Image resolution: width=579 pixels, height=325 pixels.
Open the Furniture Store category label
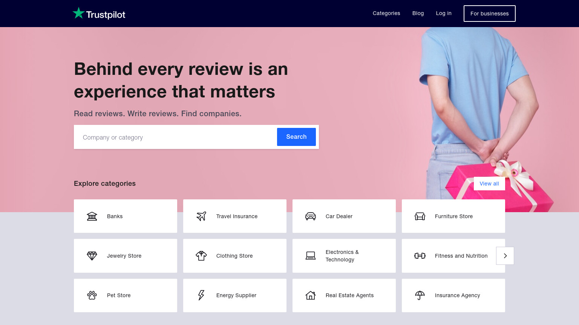click(x=454, y=216)
